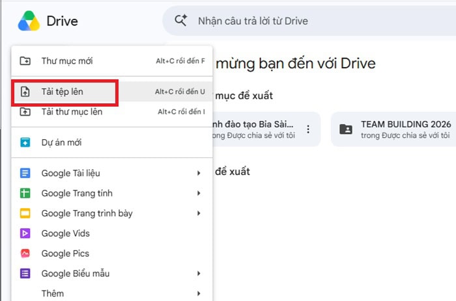The image size is (456, 301).
Task: Click the Alt+C rồi đến U shortcut label
Action: [x=180, y=92]
